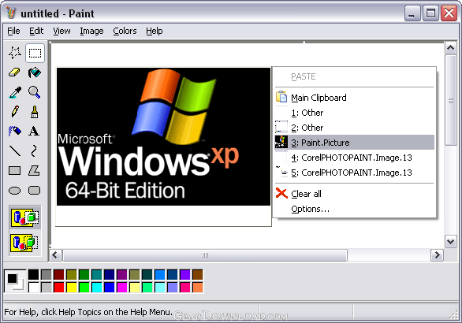Choose the Pencil tool
This screenshot has height=323, width=462.
(x=15, y=112)
